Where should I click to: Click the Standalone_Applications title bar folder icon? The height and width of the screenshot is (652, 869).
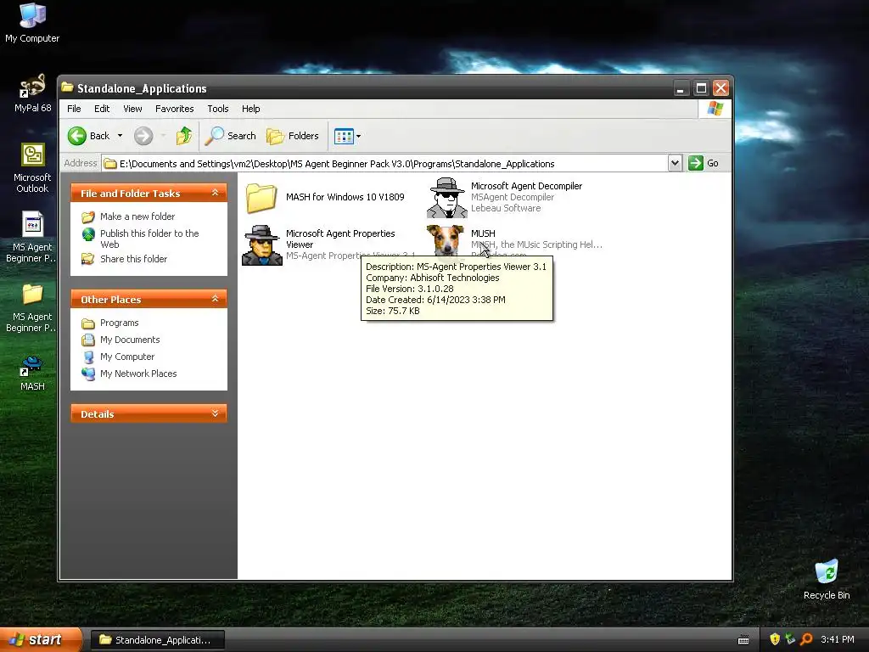pos(68,87)
